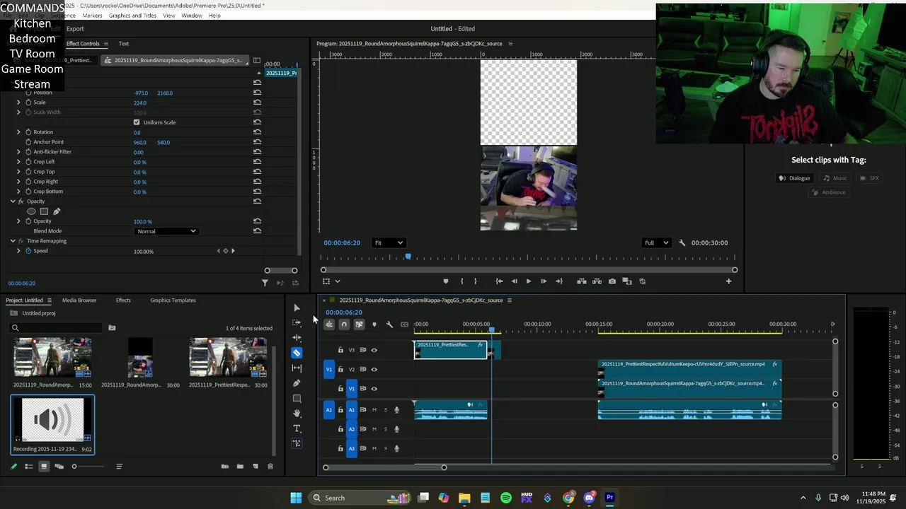Delete selected item with trash icon
The image size is (906, 509).
pyautogui.click(x=270, y=467)
